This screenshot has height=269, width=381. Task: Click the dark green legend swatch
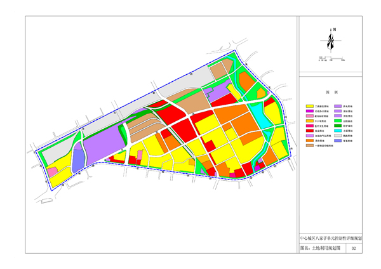click(x=338, y=124)
